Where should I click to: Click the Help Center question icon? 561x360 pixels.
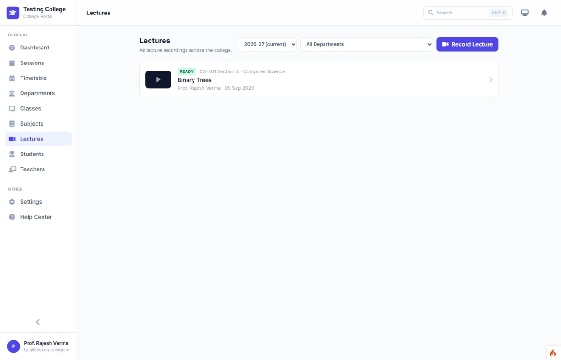coord(12,217)
